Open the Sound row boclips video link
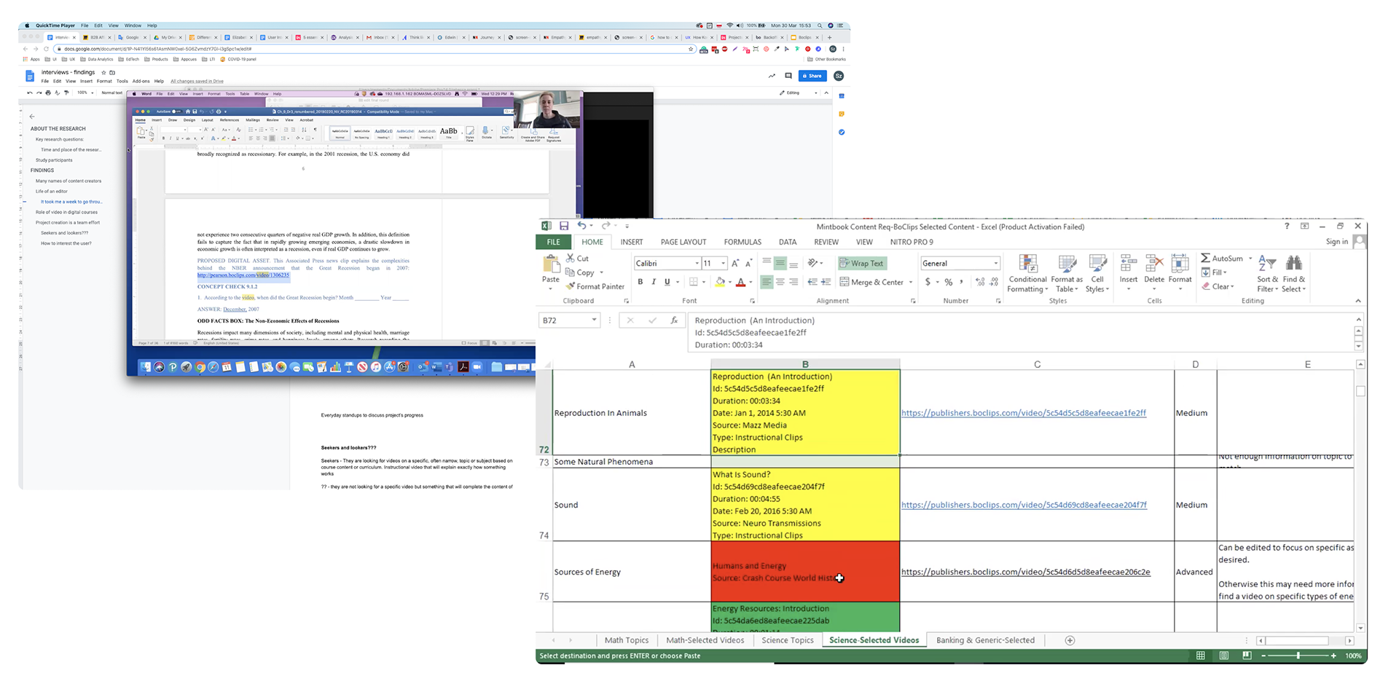The width and height of the screenshot is (1399, 700). [1024, 504]
